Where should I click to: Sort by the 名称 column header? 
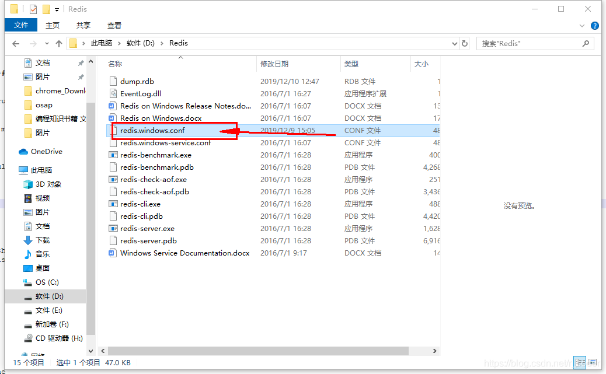click(115, 64)
